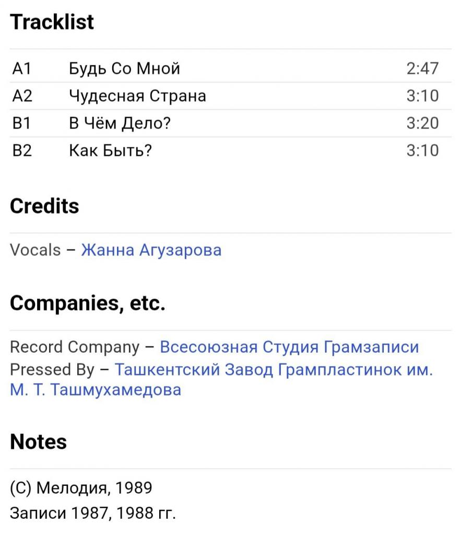Click the track title Будь Со Мной
This screenshot has width=461, height=535.
[124, 68]
